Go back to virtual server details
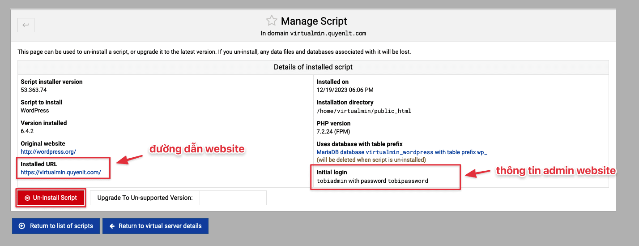 [155, 226]
